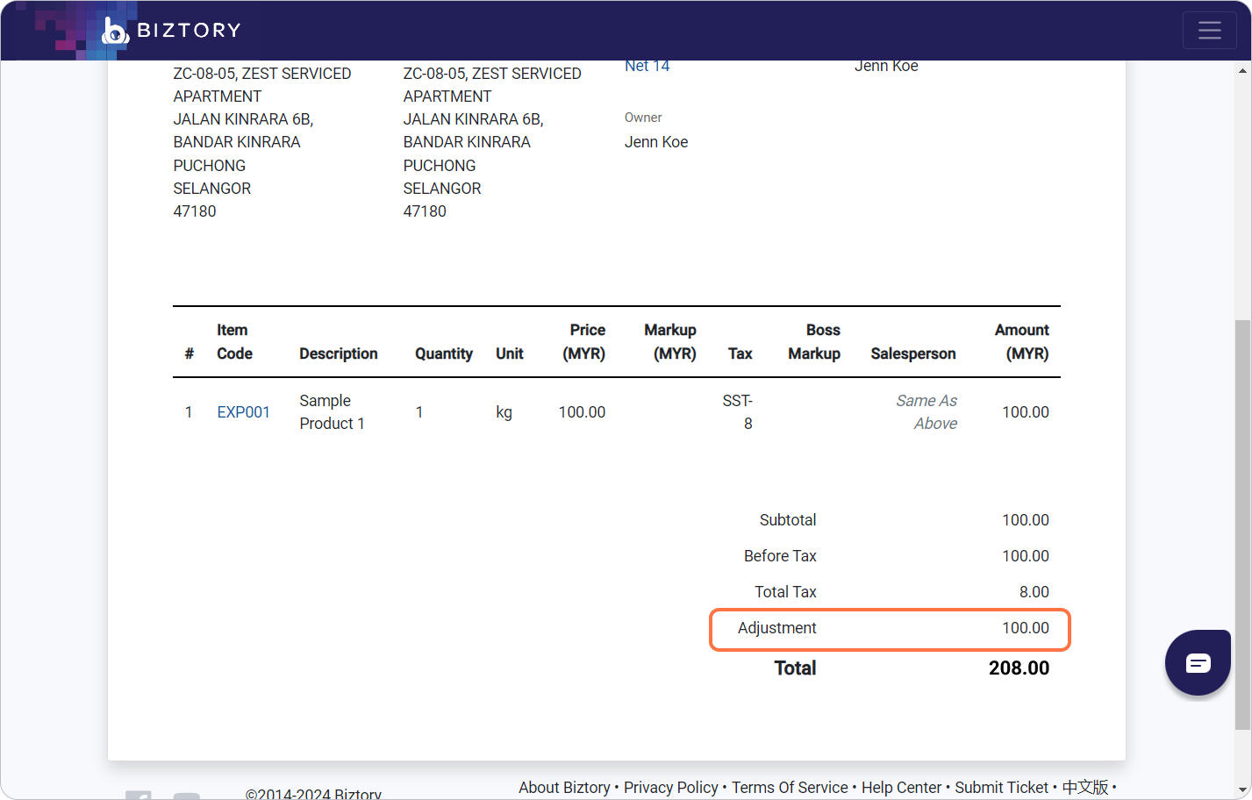
Task: Open item code EXP001 link
Action: (243, 412)
